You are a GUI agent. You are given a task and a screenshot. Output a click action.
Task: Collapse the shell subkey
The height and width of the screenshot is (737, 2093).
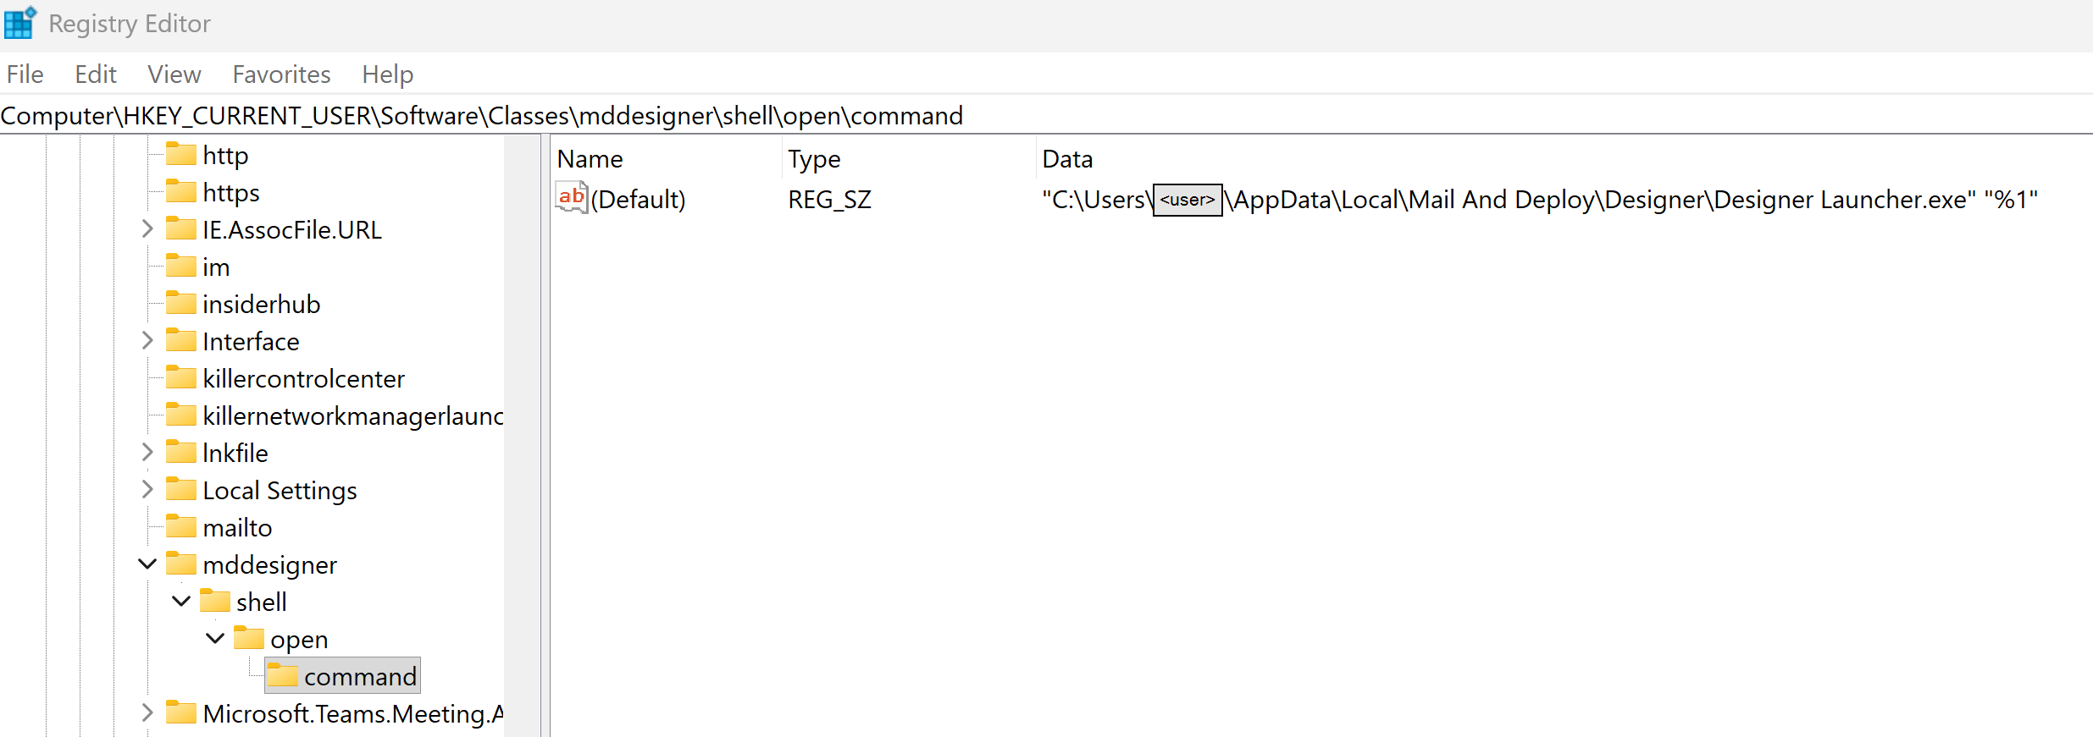point(181,601)
